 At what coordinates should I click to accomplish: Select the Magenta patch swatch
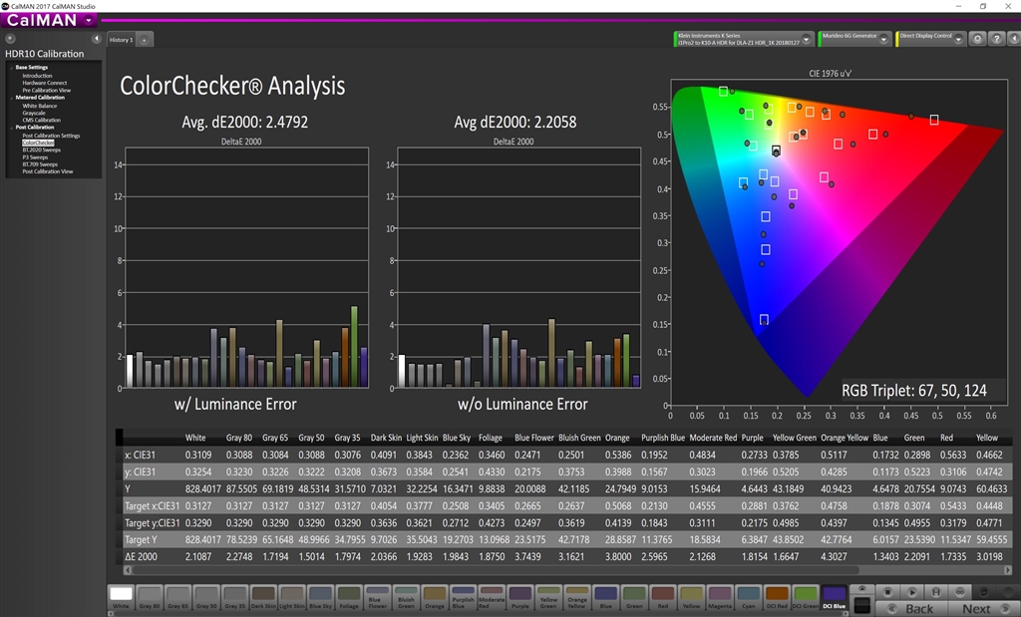pos(720,597)
